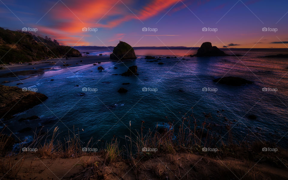Click the foap watermark above the dark sea stack
The height and width of the screenshot is (180, 288).
pos(210,30)
